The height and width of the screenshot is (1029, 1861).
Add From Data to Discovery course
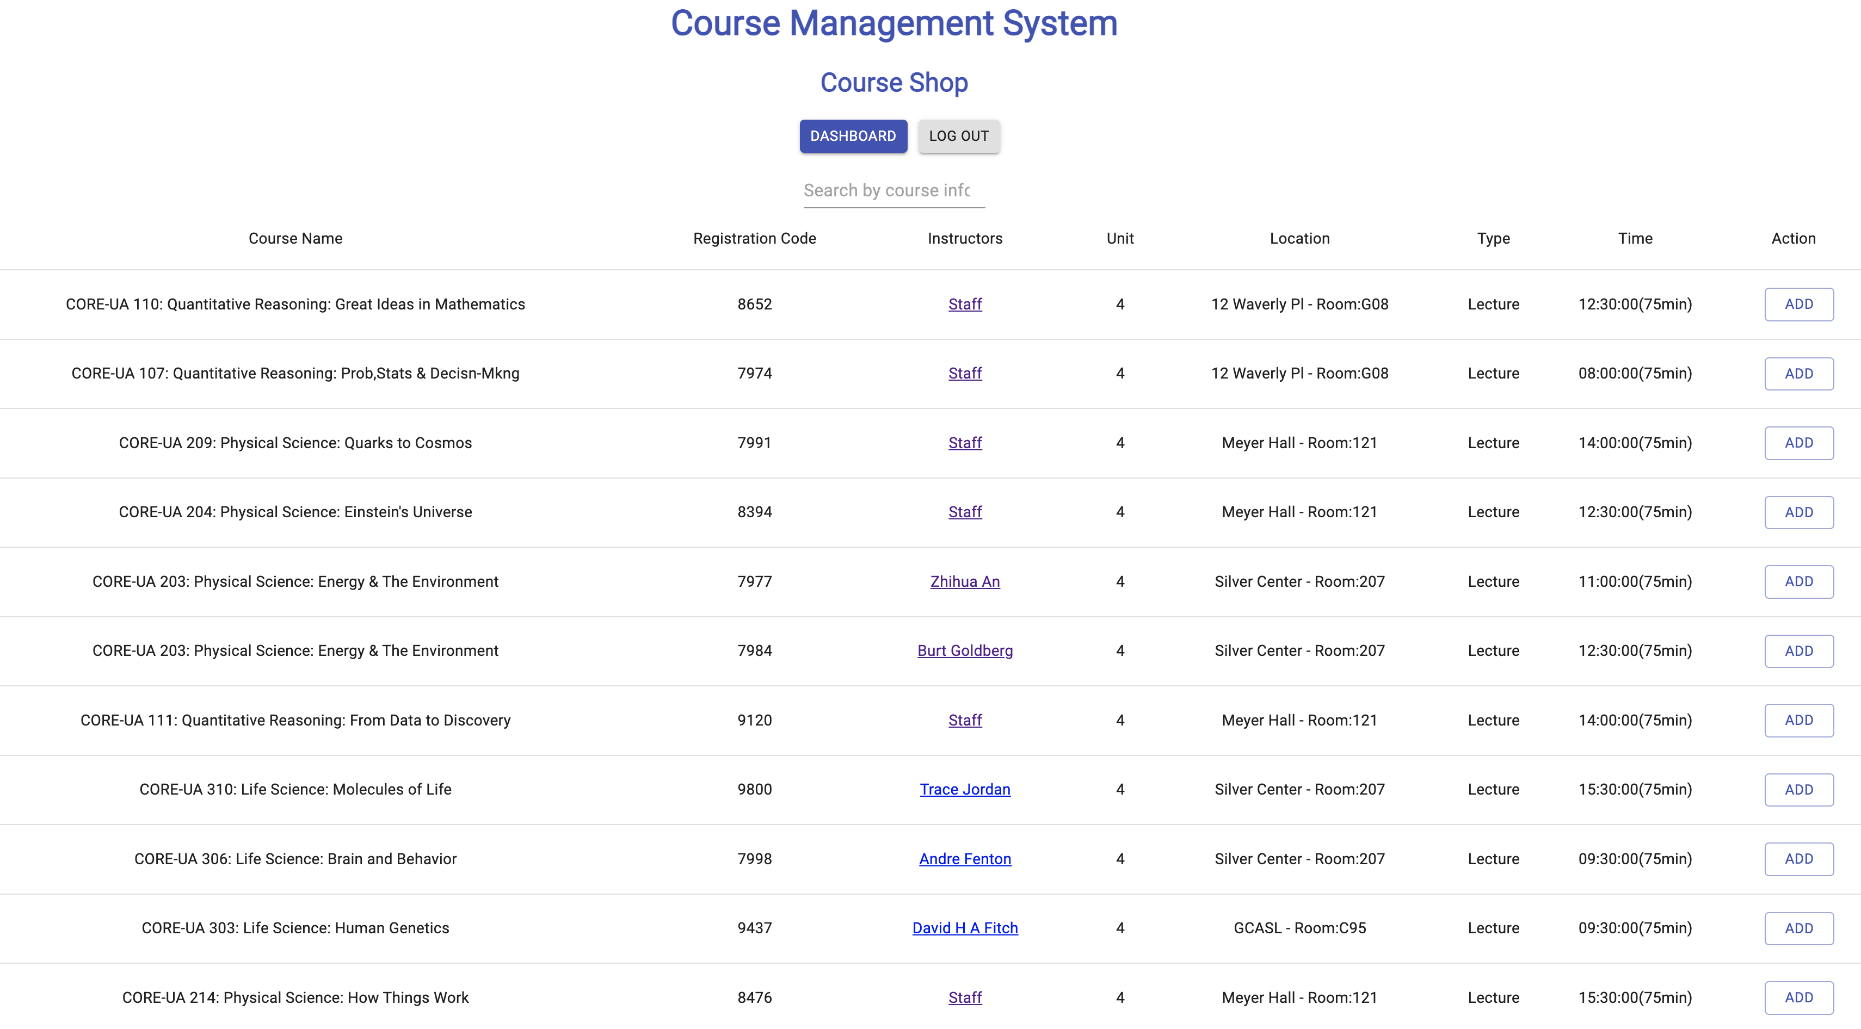(1798, 720)
